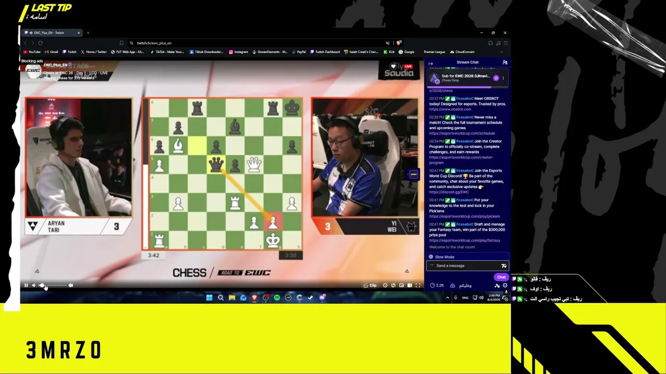This screenshot has width=666, height=374.
Task: Open the browser extensions puzzle icon
Action: coord(491,43)
